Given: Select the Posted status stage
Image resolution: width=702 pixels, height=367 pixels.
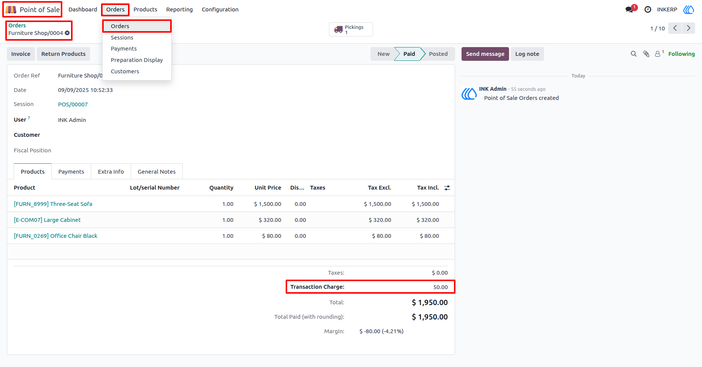Looking at the screenshot, I should tap(438, 54).
